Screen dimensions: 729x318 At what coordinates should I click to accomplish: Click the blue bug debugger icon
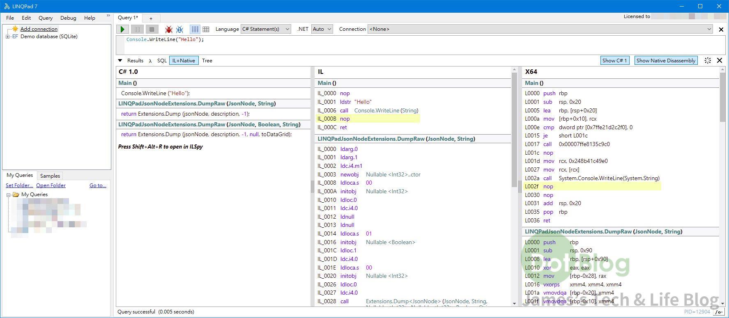click(179, 29)
